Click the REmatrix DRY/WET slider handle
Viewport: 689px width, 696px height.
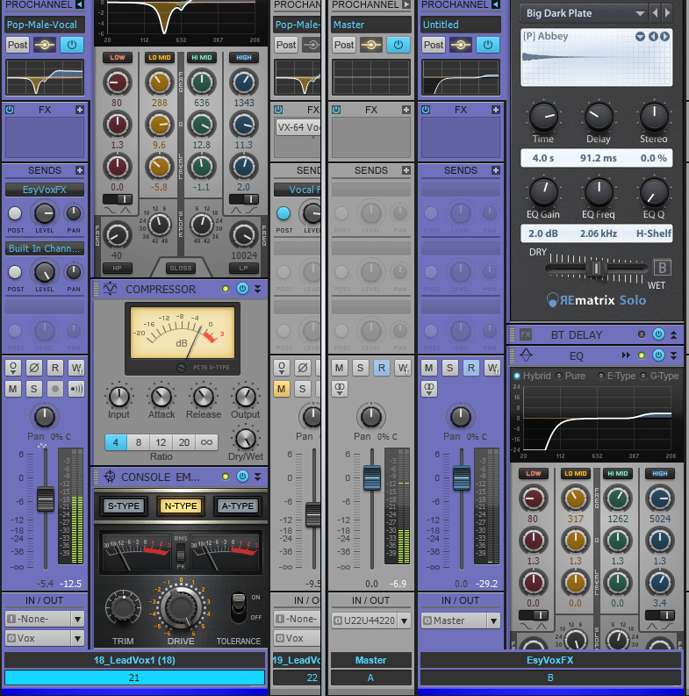pos(596,268)
